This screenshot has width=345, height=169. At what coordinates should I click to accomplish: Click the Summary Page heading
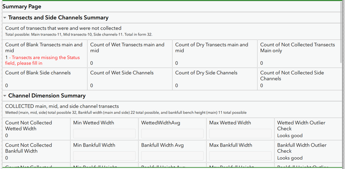tap(21, 7)
